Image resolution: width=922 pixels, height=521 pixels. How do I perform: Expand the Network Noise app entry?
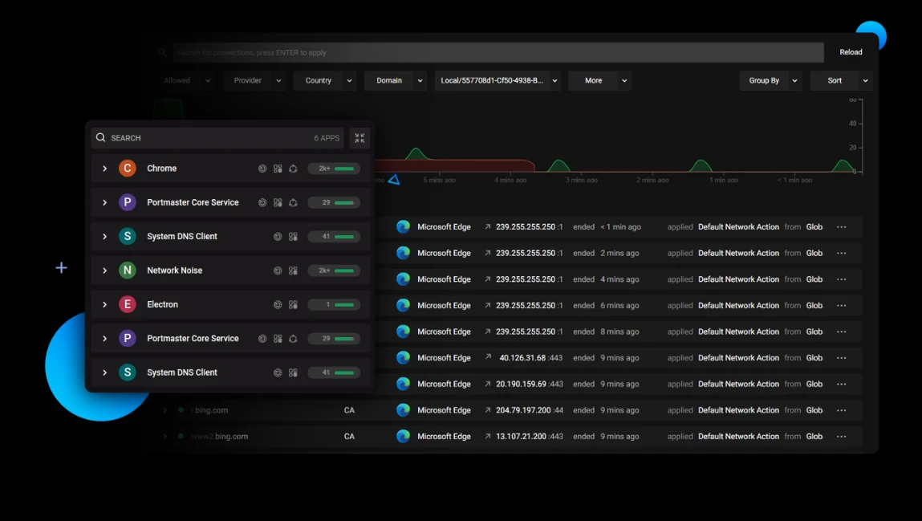click(x=104, y=271)
